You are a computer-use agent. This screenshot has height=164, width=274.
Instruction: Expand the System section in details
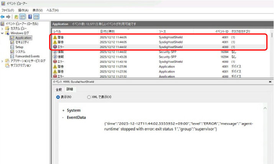click(63, 110)
